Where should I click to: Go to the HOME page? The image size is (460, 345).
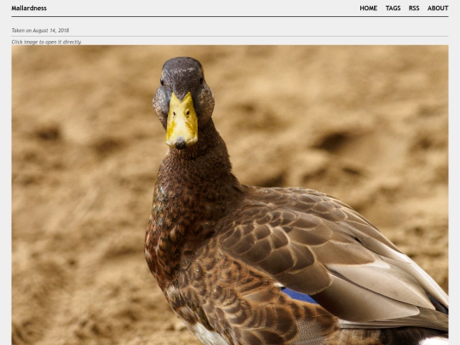coord(369,9)
